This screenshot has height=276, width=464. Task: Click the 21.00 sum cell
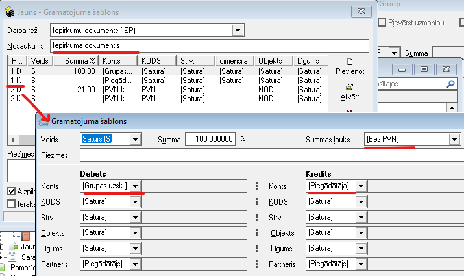(x=86, y=90)
